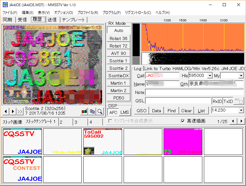
Task: Open stock template tab 3
Action: (x=81, y=122)
